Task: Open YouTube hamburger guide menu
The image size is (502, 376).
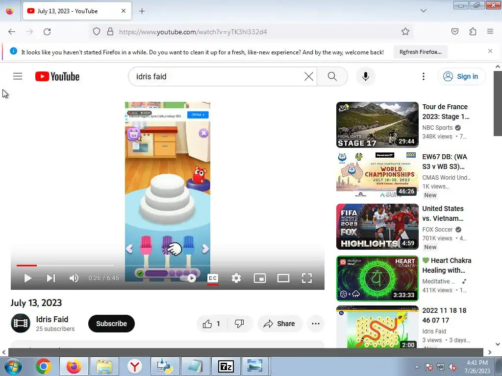Action: click(x=18, y=76)
